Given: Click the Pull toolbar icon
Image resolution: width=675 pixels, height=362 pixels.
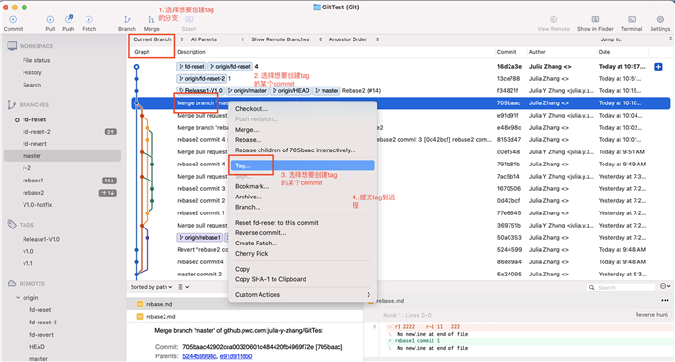Looking at the screenshot, I should (50, 20).
